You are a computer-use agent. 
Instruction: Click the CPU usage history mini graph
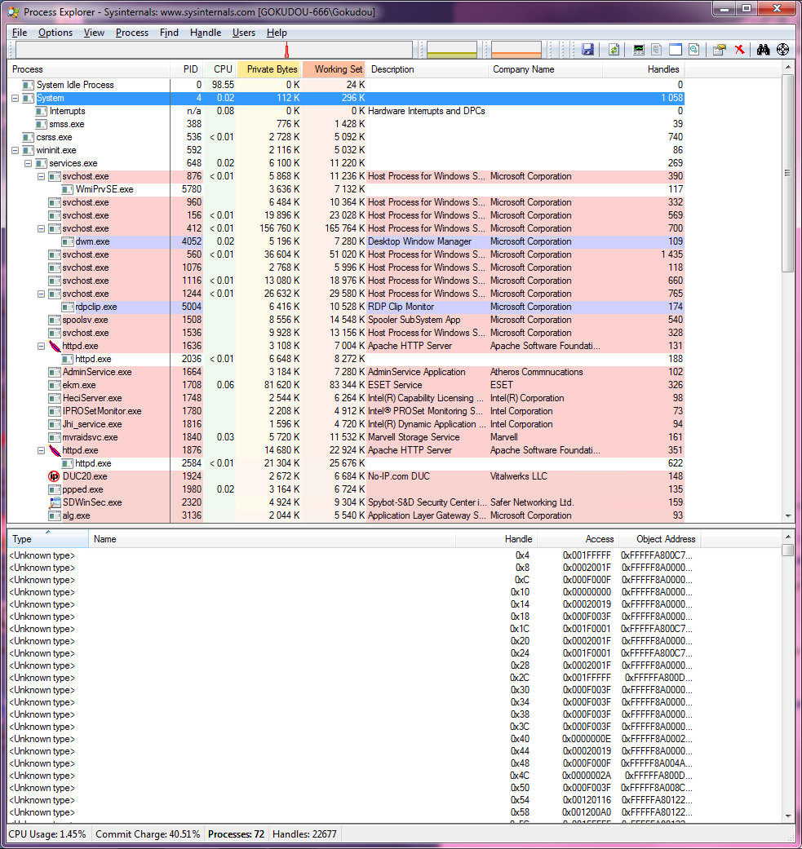pos(214,50)
